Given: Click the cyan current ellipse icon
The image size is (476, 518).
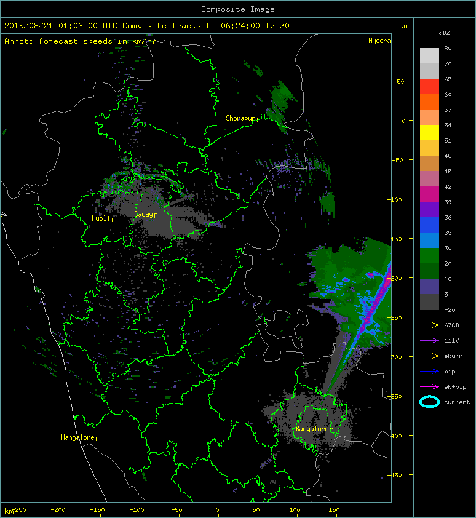Looking at the screenshot, I should (x=429, y=402).
